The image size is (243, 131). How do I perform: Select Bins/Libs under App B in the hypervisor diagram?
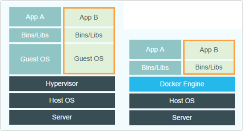pyautogui.click(x=89, y=35)
